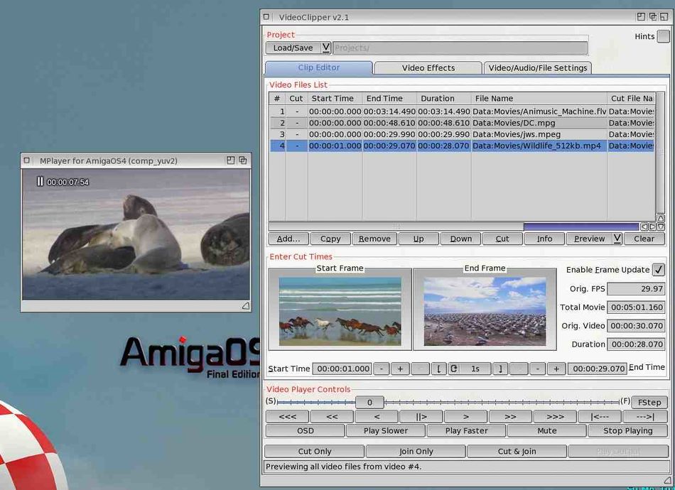This screenshot has height=490, width=675.
Task: Toggle Mute in Video Player Controls
Action: pos(546,430)
